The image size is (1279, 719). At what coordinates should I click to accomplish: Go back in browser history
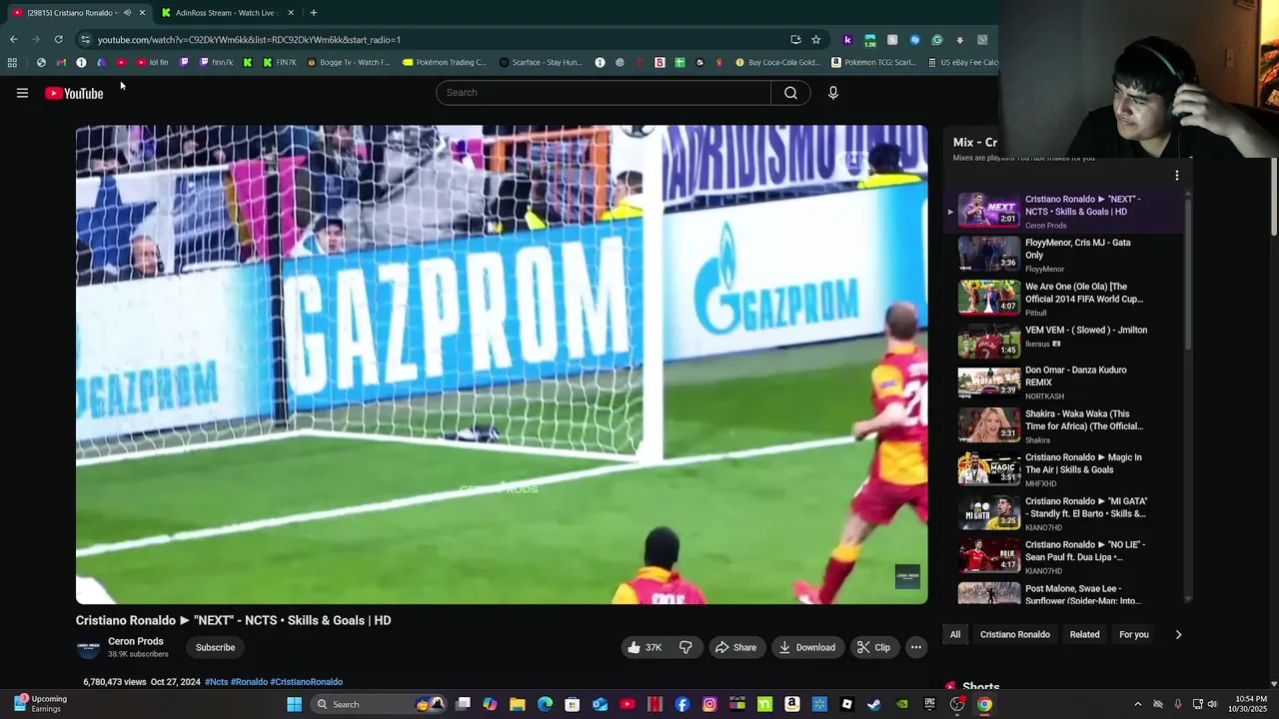click(13, 40)
